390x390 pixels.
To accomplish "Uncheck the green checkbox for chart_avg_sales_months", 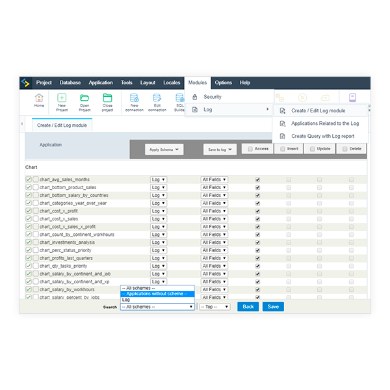I will pos(28,179).
